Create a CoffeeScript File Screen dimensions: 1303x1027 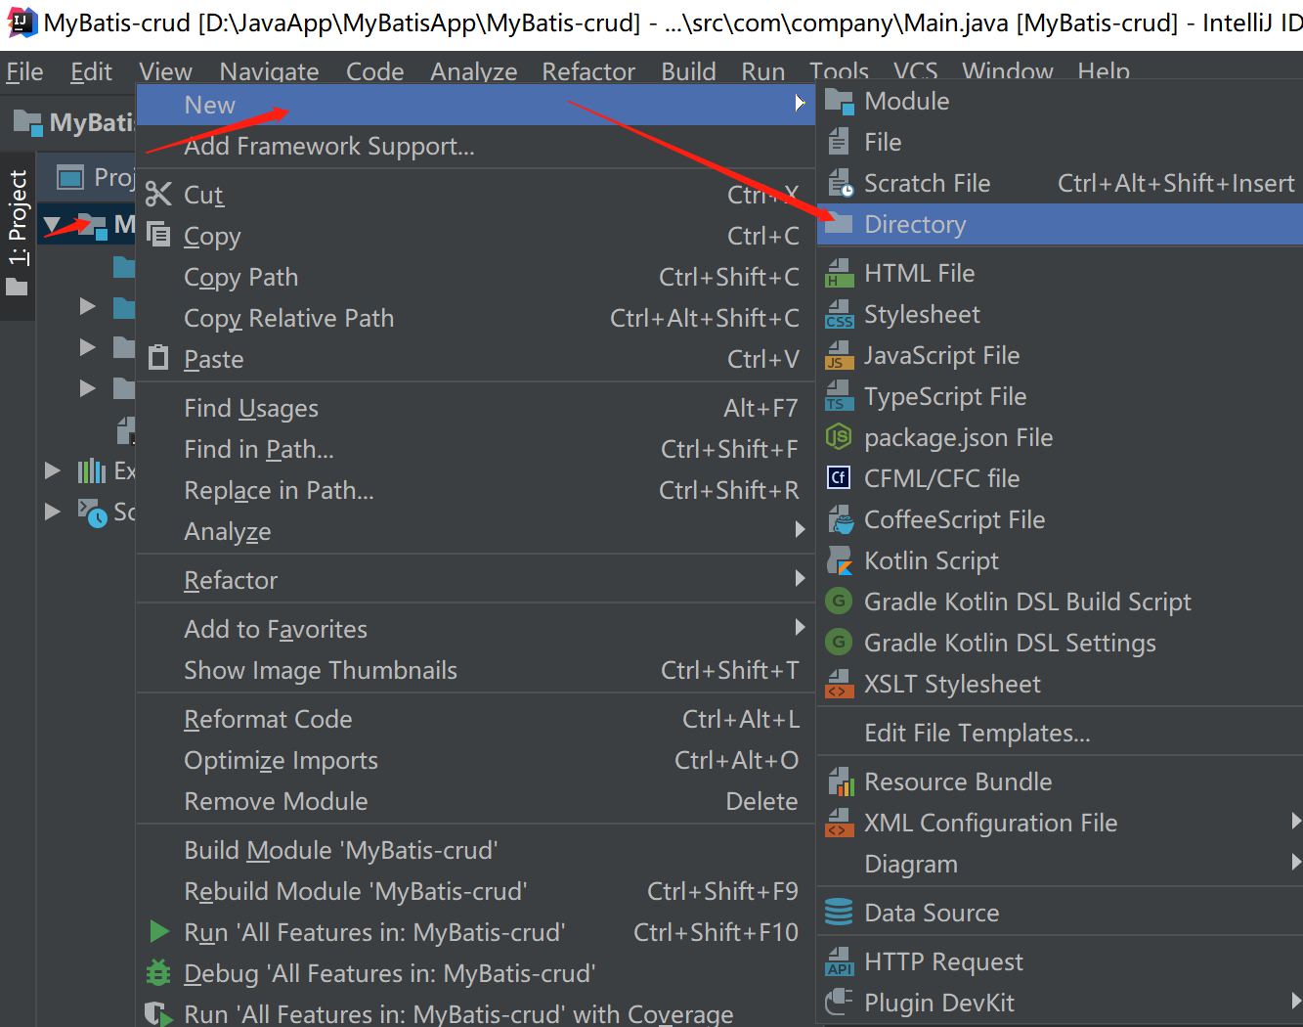click(x=954, y=519)
